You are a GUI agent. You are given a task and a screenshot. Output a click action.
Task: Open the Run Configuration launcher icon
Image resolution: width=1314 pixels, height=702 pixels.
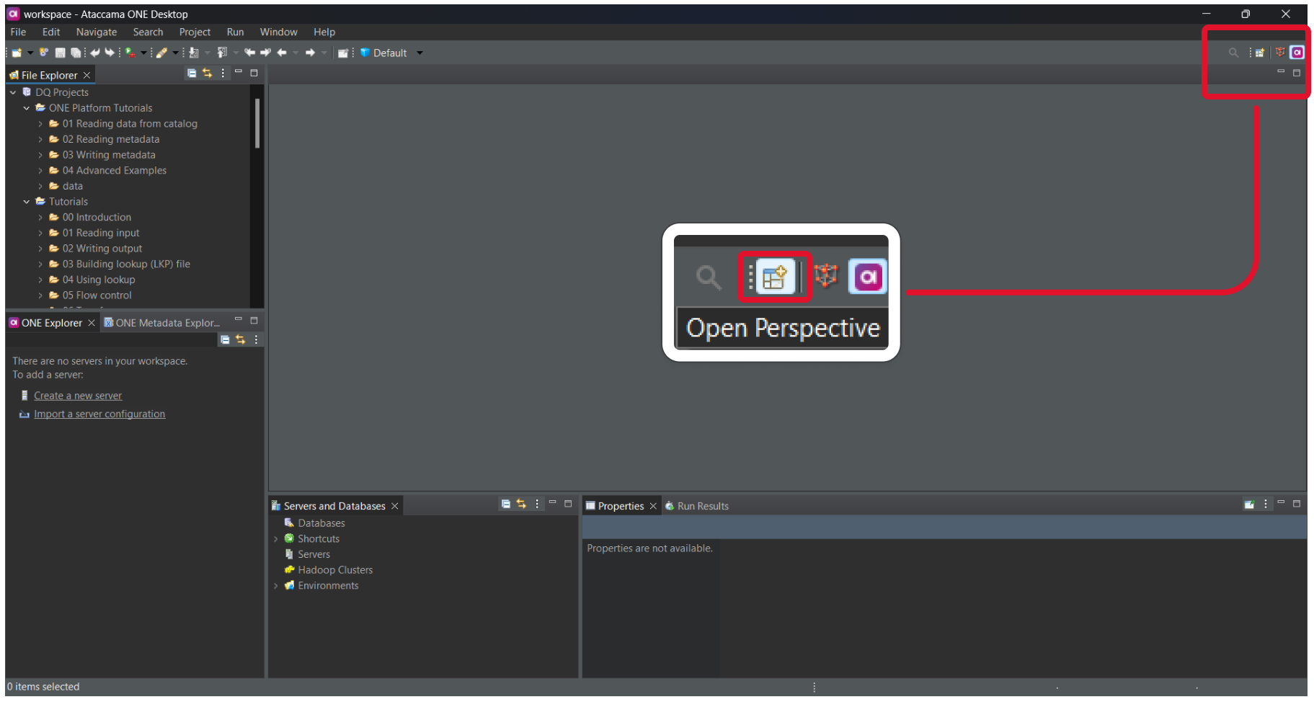click(130, 52)
